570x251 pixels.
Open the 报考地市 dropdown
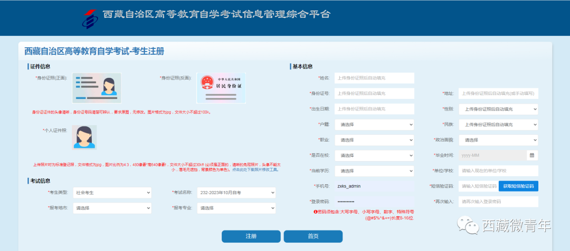coord(112,208)
